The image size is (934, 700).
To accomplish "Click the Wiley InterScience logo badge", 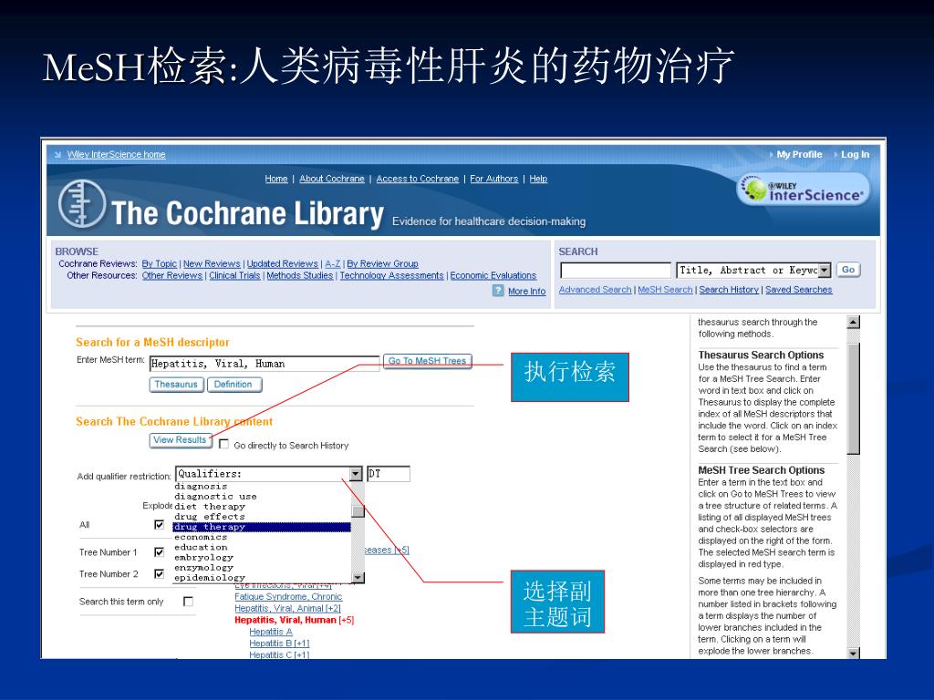I will point(803,190).
